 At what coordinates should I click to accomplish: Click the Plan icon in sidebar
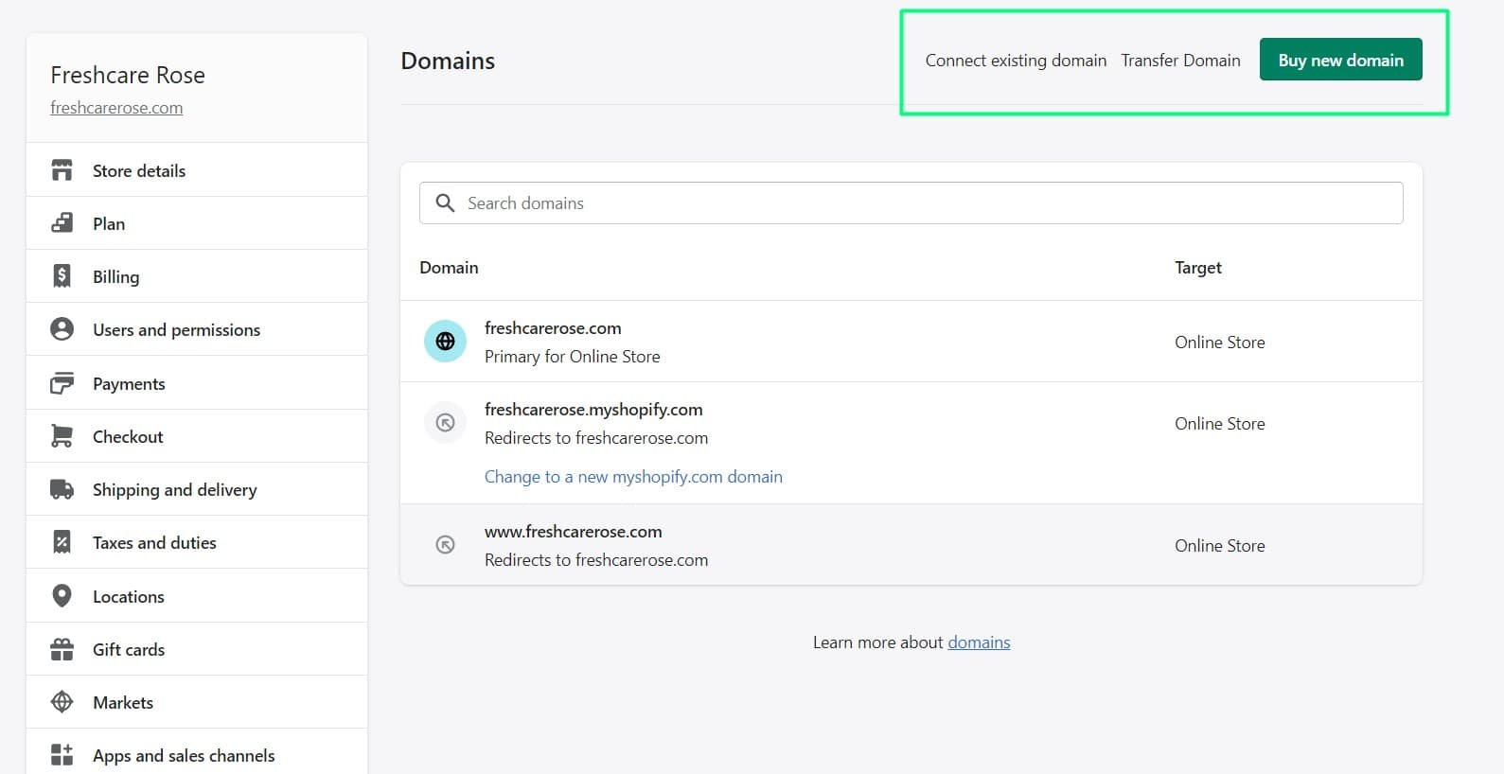pos(62,223)
